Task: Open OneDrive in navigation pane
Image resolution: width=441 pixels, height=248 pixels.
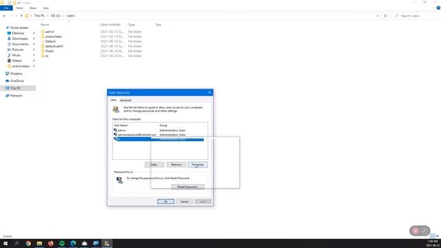Action: 17,81
